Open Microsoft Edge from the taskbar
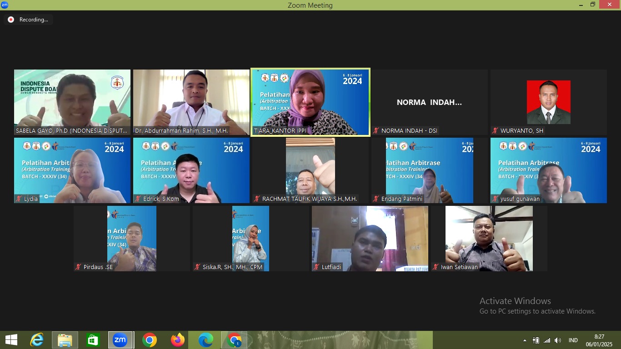 [205, 340]
